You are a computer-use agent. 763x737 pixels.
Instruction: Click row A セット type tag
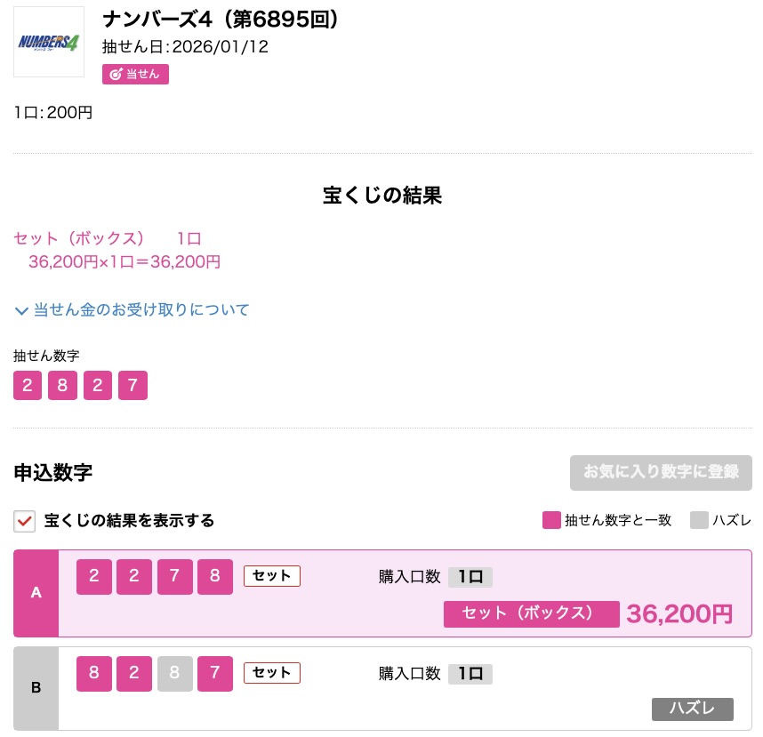coord(272,576)
